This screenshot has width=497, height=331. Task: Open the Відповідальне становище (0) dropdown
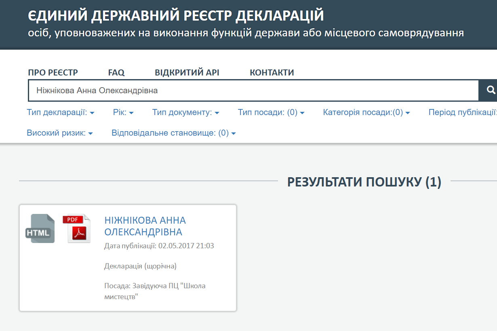click(174, 133)
